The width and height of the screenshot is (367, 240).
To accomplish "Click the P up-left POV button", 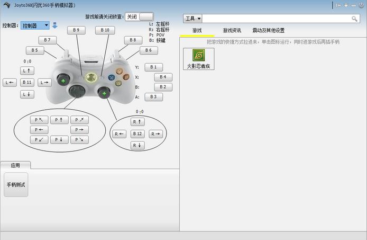I will coord(39,120).
